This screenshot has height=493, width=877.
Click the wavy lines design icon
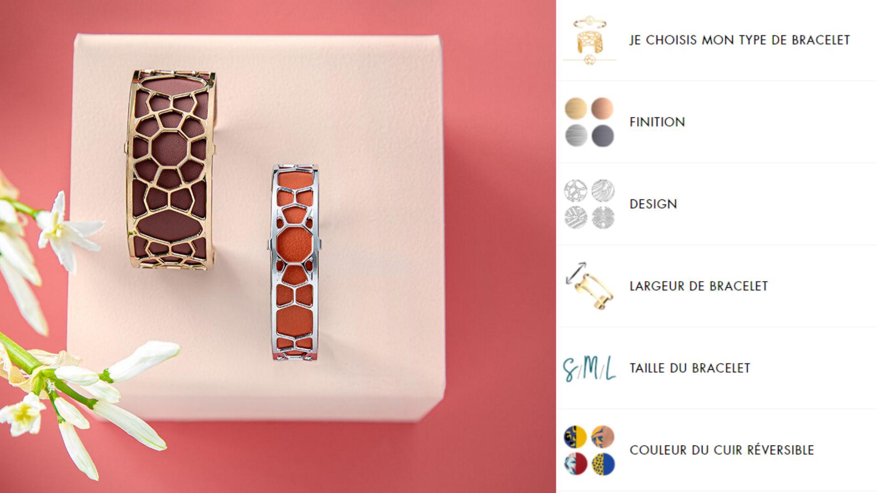point(602,191)
